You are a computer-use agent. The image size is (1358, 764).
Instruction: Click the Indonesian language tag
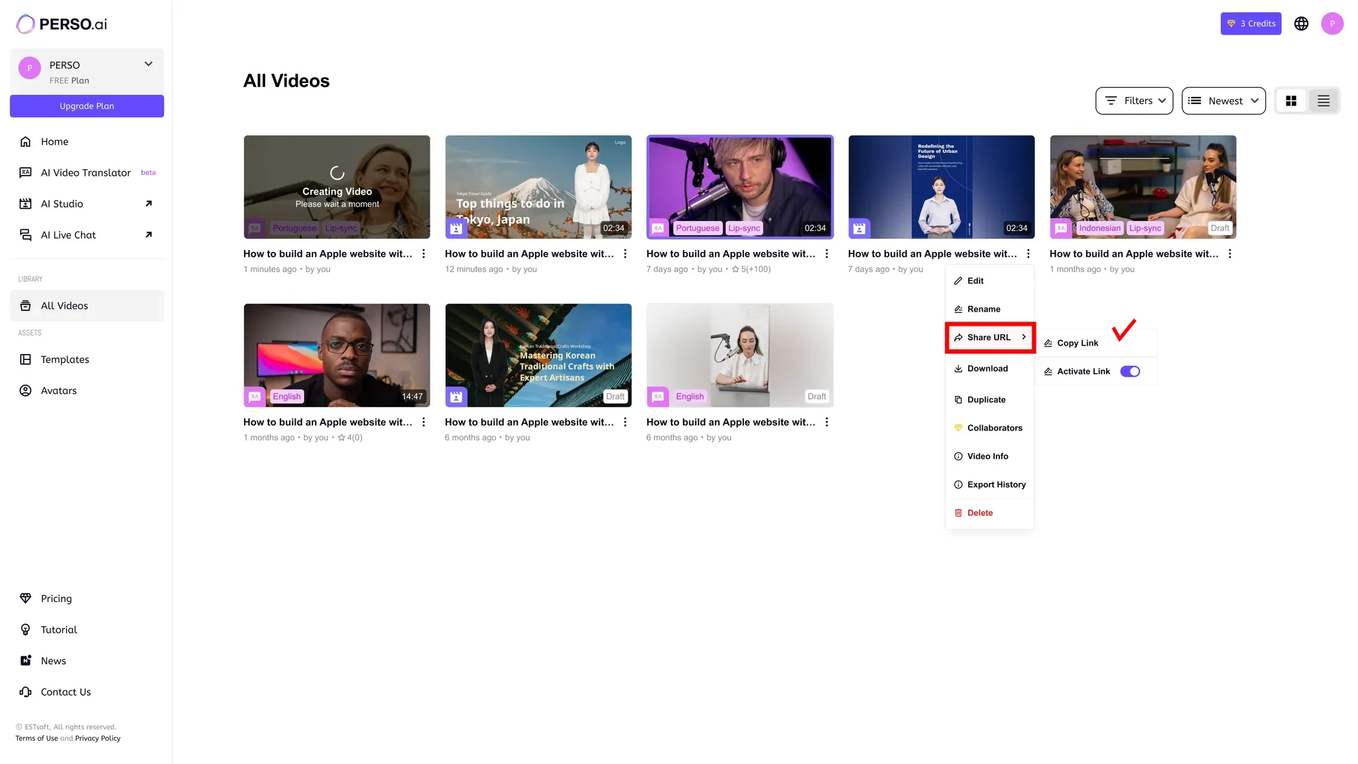click(x=1099, y=228)
